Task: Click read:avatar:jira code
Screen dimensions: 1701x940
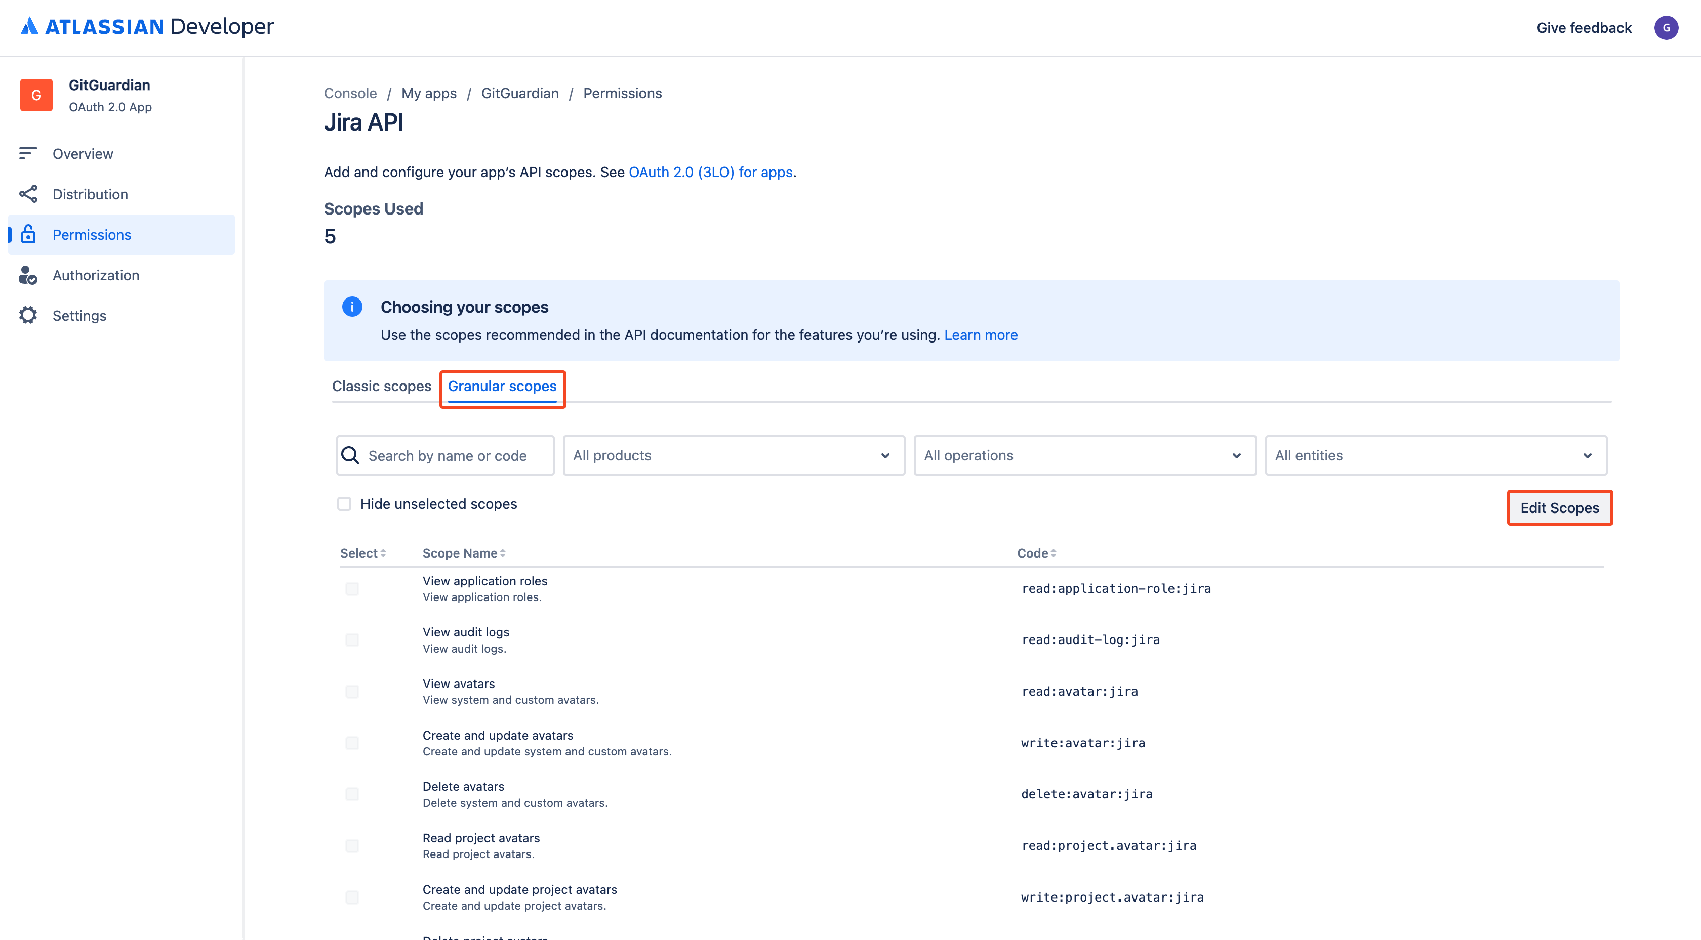Action: point(1080,692)
